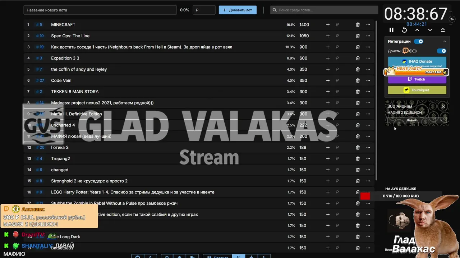Click the 1400 amount of MINECRAFT
Image resolution: width=460 pixels, height=258 pixels.
point(304,25)
